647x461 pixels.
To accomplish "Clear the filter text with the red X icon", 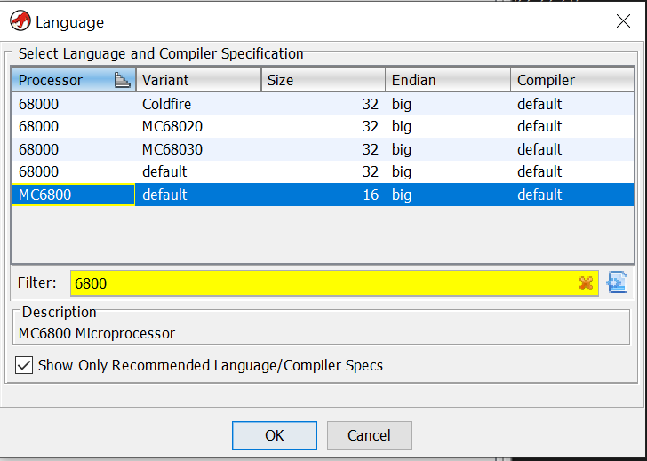I will tap(586, 283).
